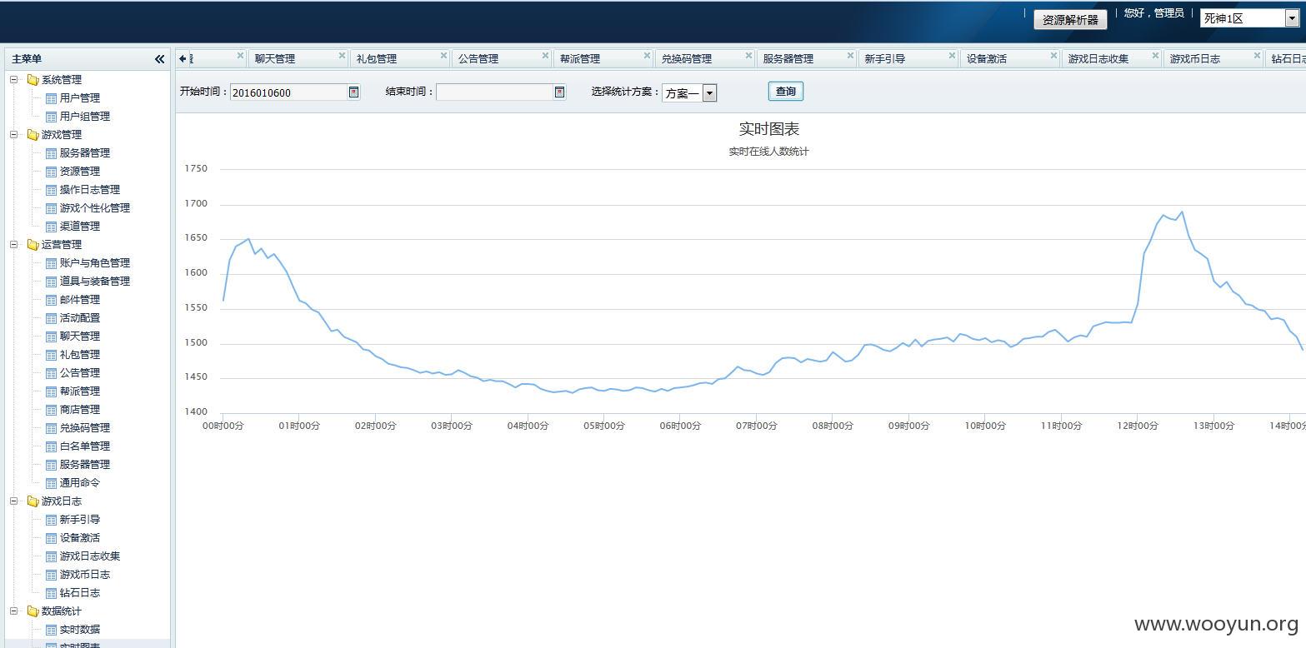1306x648 pixels.
Task: Click the 查询 query button
Action: (x=786, y=92)
